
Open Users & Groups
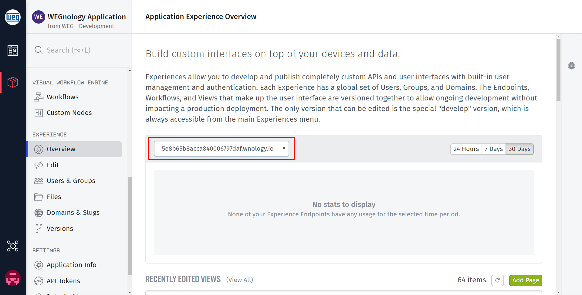(74, 181)
